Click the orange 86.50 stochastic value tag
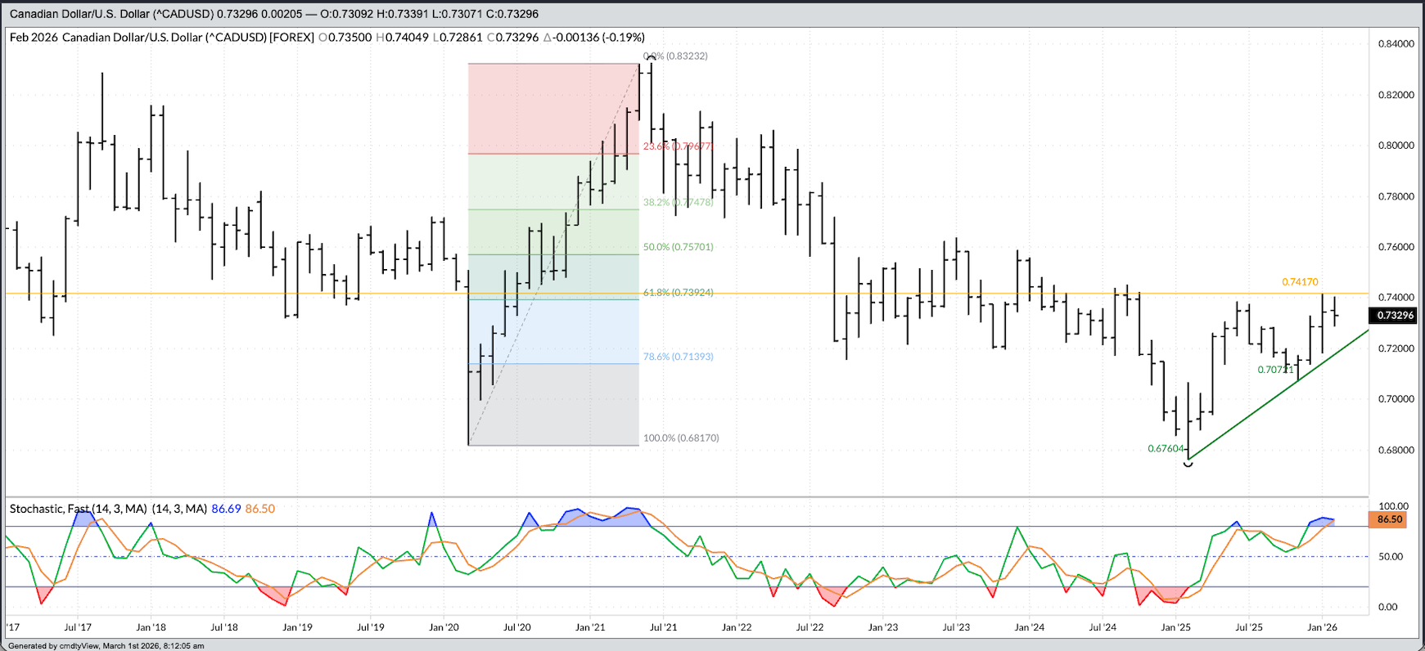Screen dimensions: 1425x651 (1389, 519)
